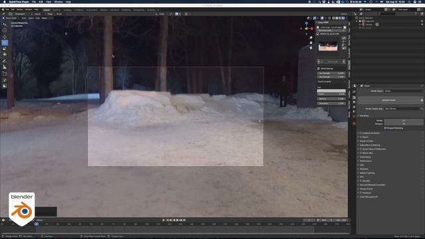Screen dimensions: 425x239
Task: Select the Annotate pencil tool
Action: click(x=5, y=61)
